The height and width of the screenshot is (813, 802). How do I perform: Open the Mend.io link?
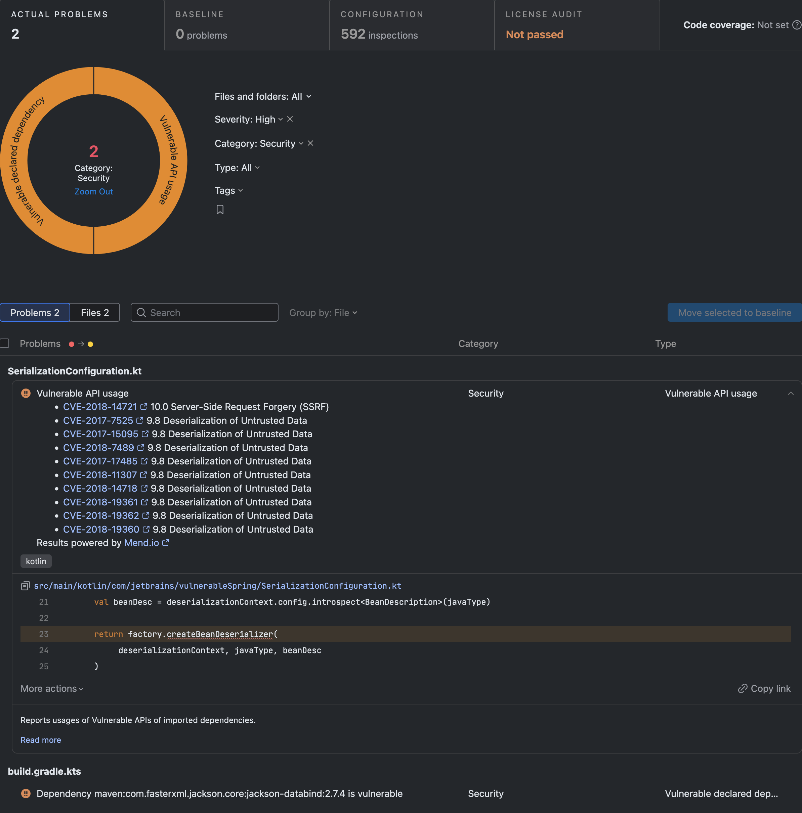coord(141,543)
